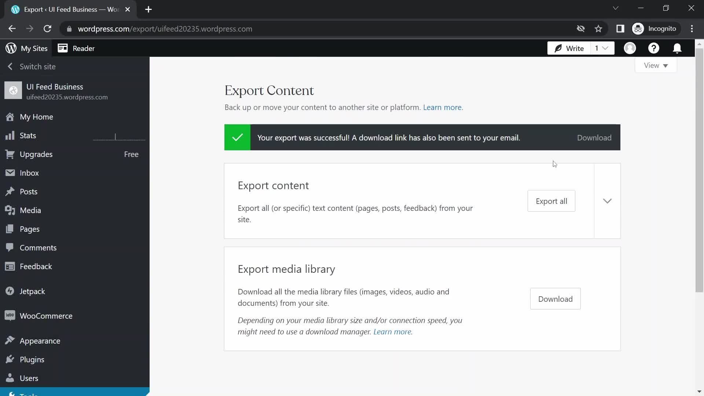Viewport: 704px width, 396px height.
Task: Open Appearance settings
Action: (40, 341)
